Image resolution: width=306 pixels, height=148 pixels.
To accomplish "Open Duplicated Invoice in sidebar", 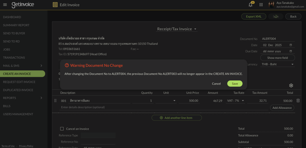I will (18, 90).
